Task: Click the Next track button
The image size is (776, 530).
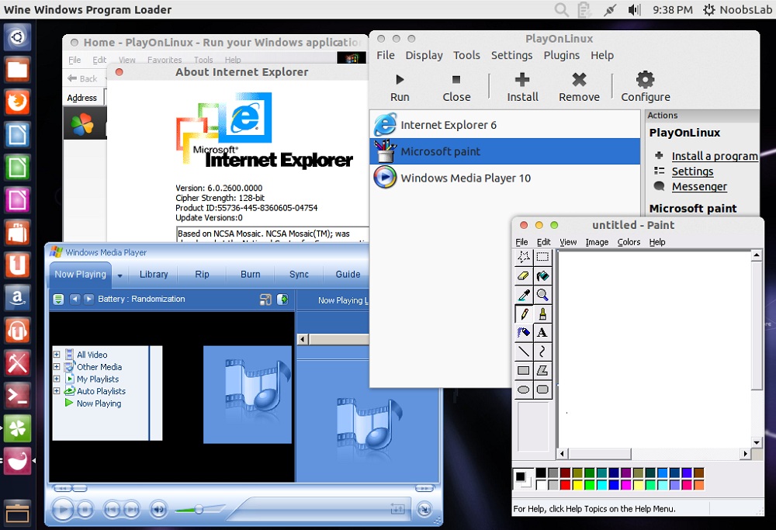Action: click(x=131, y=509)
